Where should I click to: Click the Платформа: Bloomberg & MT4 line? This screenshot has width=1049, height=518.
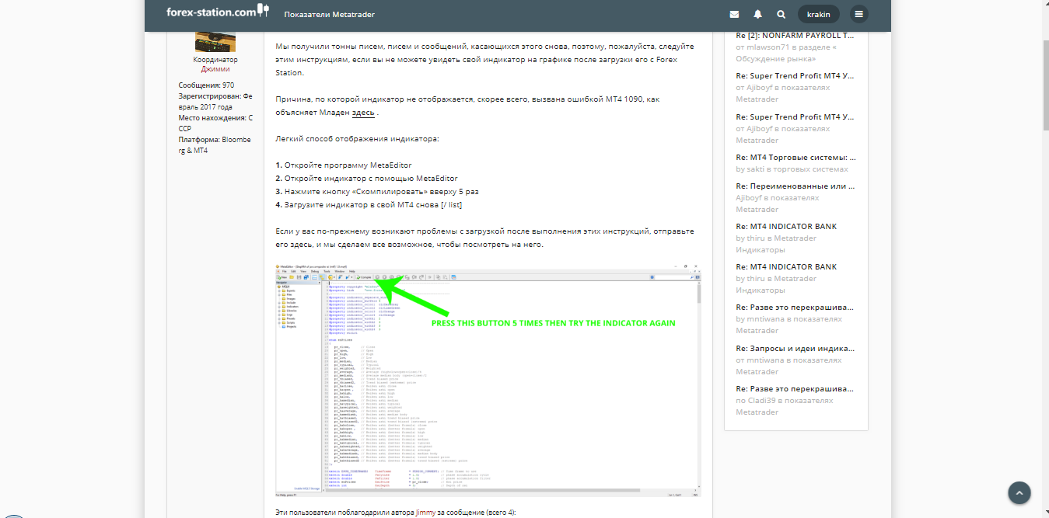click(215, 145)
